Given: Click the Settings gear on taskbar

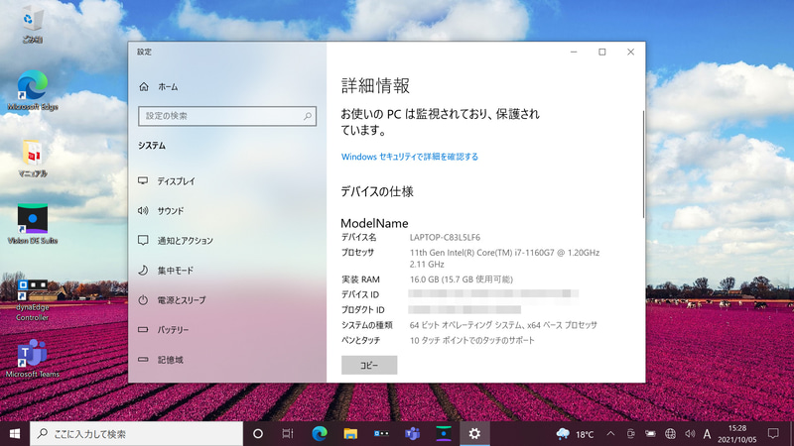Looking at the screenshot, I should 474,434.
